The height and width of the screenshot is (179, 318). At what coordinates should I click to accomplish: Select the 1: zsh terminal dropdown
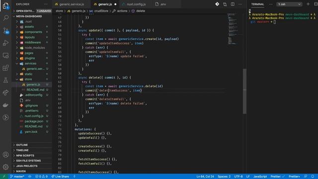[x=289, y=4]
